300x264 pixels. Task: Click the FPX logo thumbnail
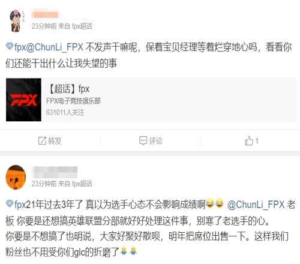(23, 100)
